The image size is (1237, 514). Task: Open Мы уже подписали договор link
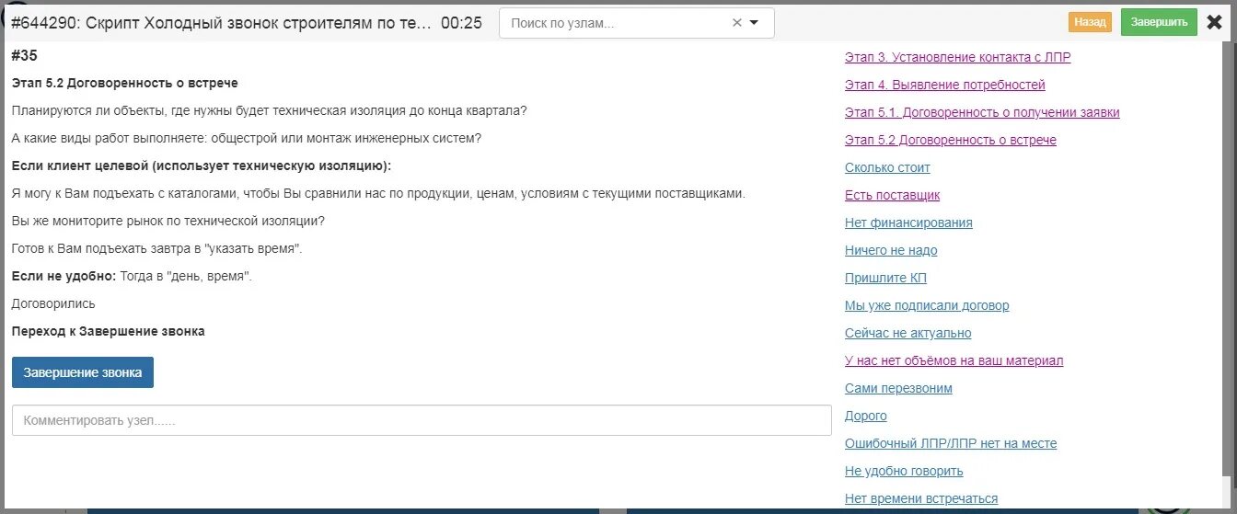[927, 305]
